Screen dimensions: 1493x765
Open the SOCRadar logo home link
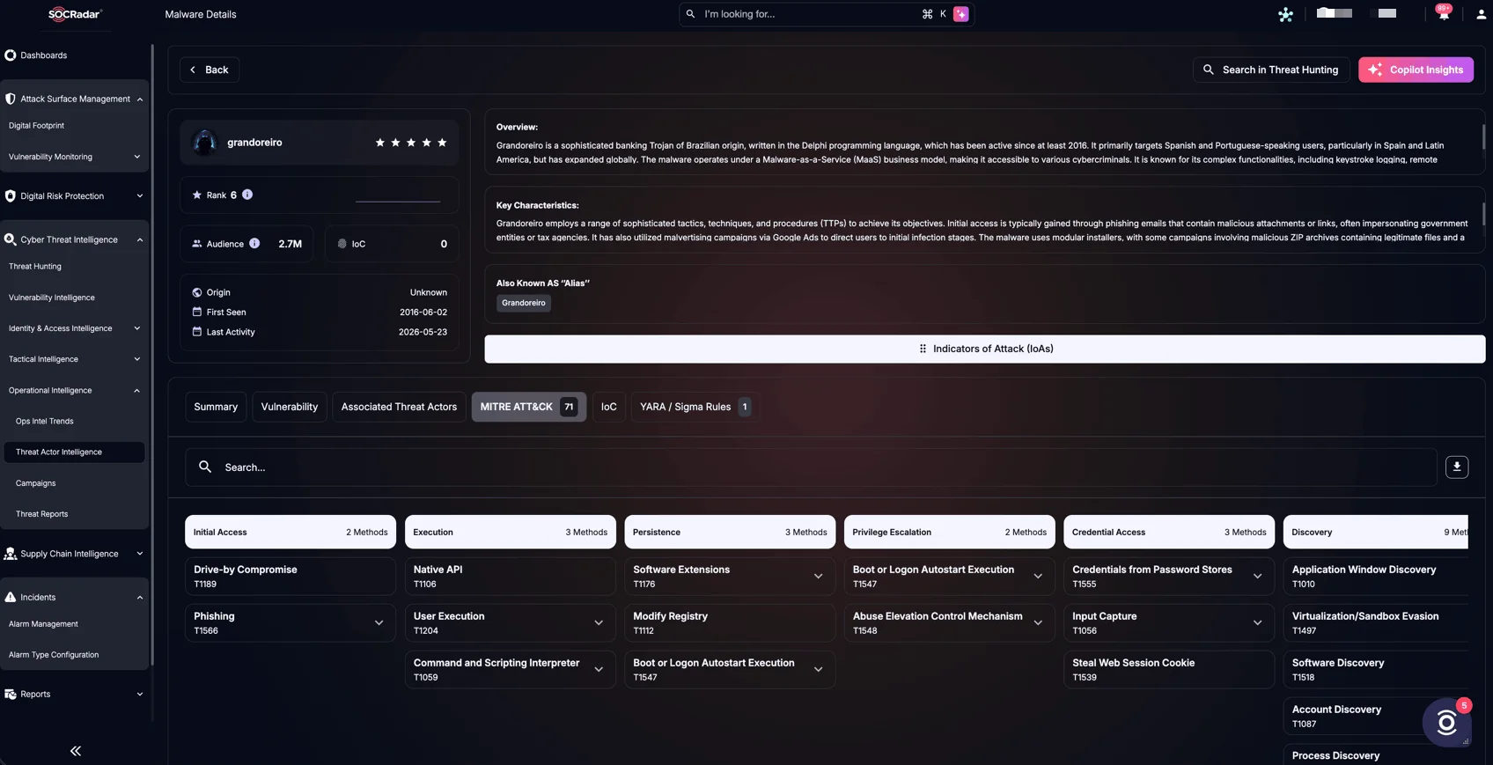click(x=75, y=14)
